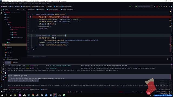The width and height of the screenshot is (173, 97).
Task: Open Chrome from the taskbar
Action: [33, 95]
